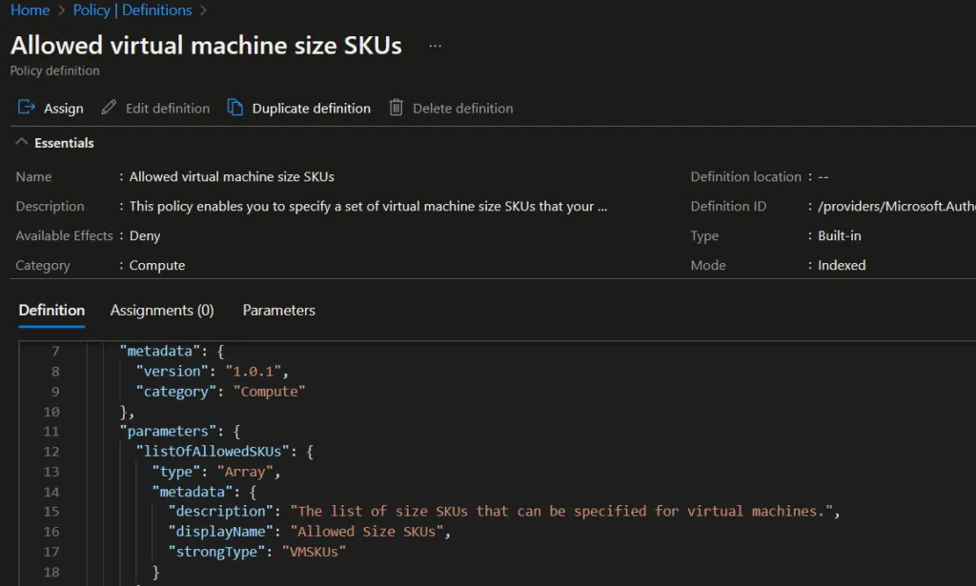
Task: Click the Definition ID path value
Action: pos(896,206)
